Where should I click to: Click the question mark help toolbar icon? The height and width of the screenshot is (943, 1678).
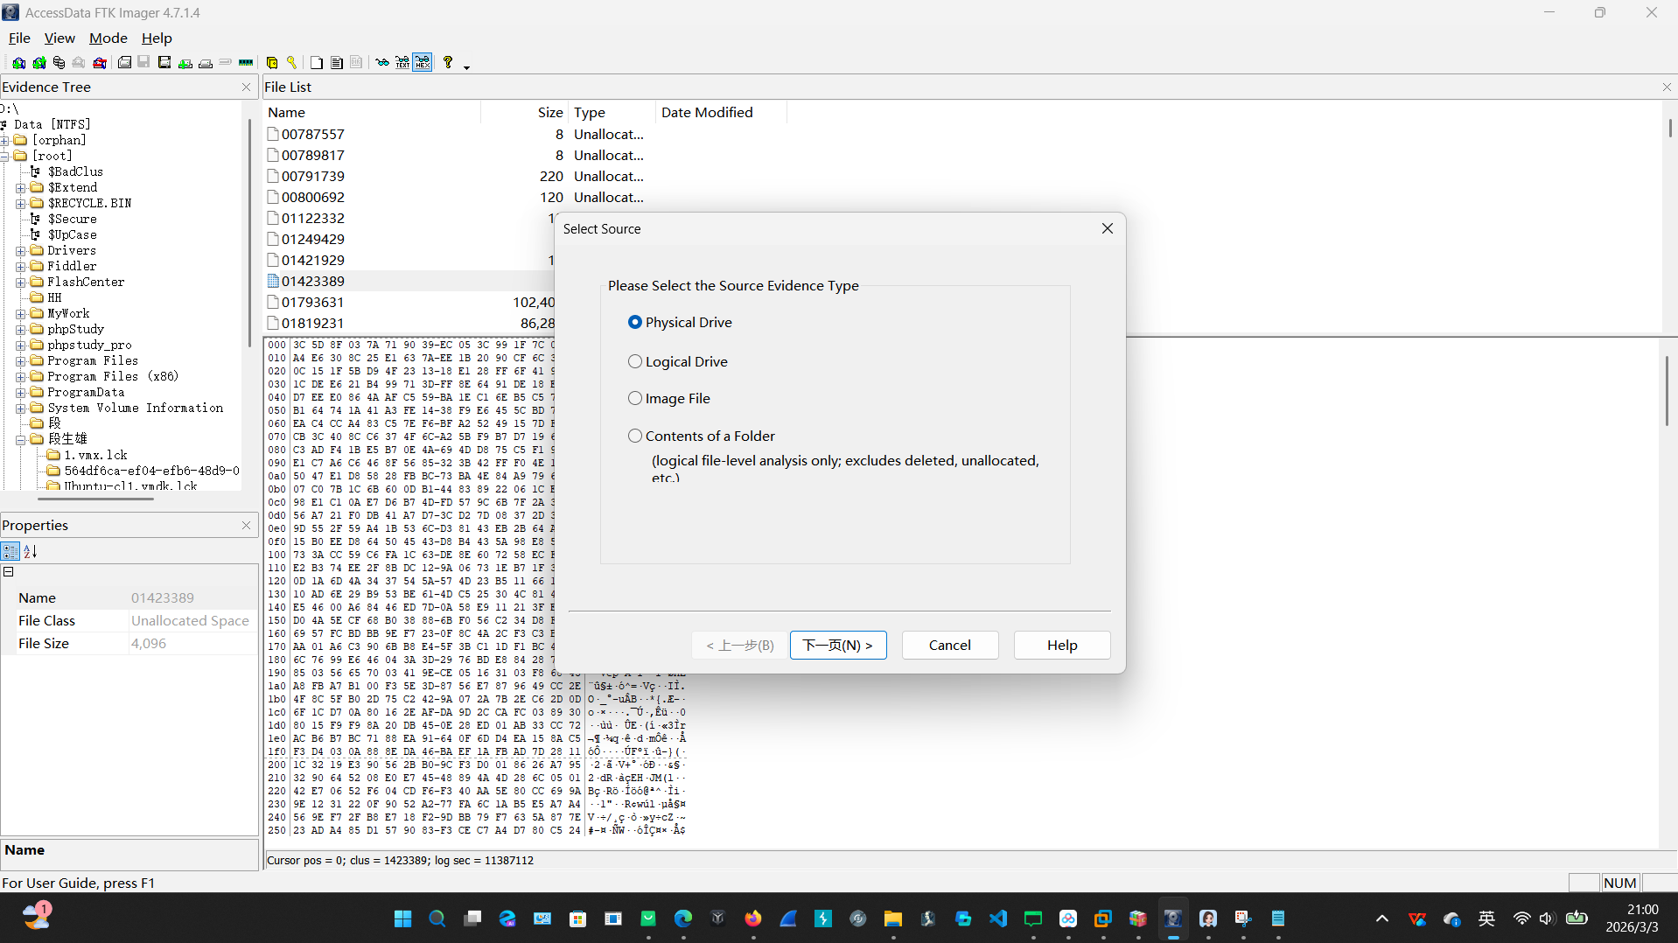click(448, 63)
